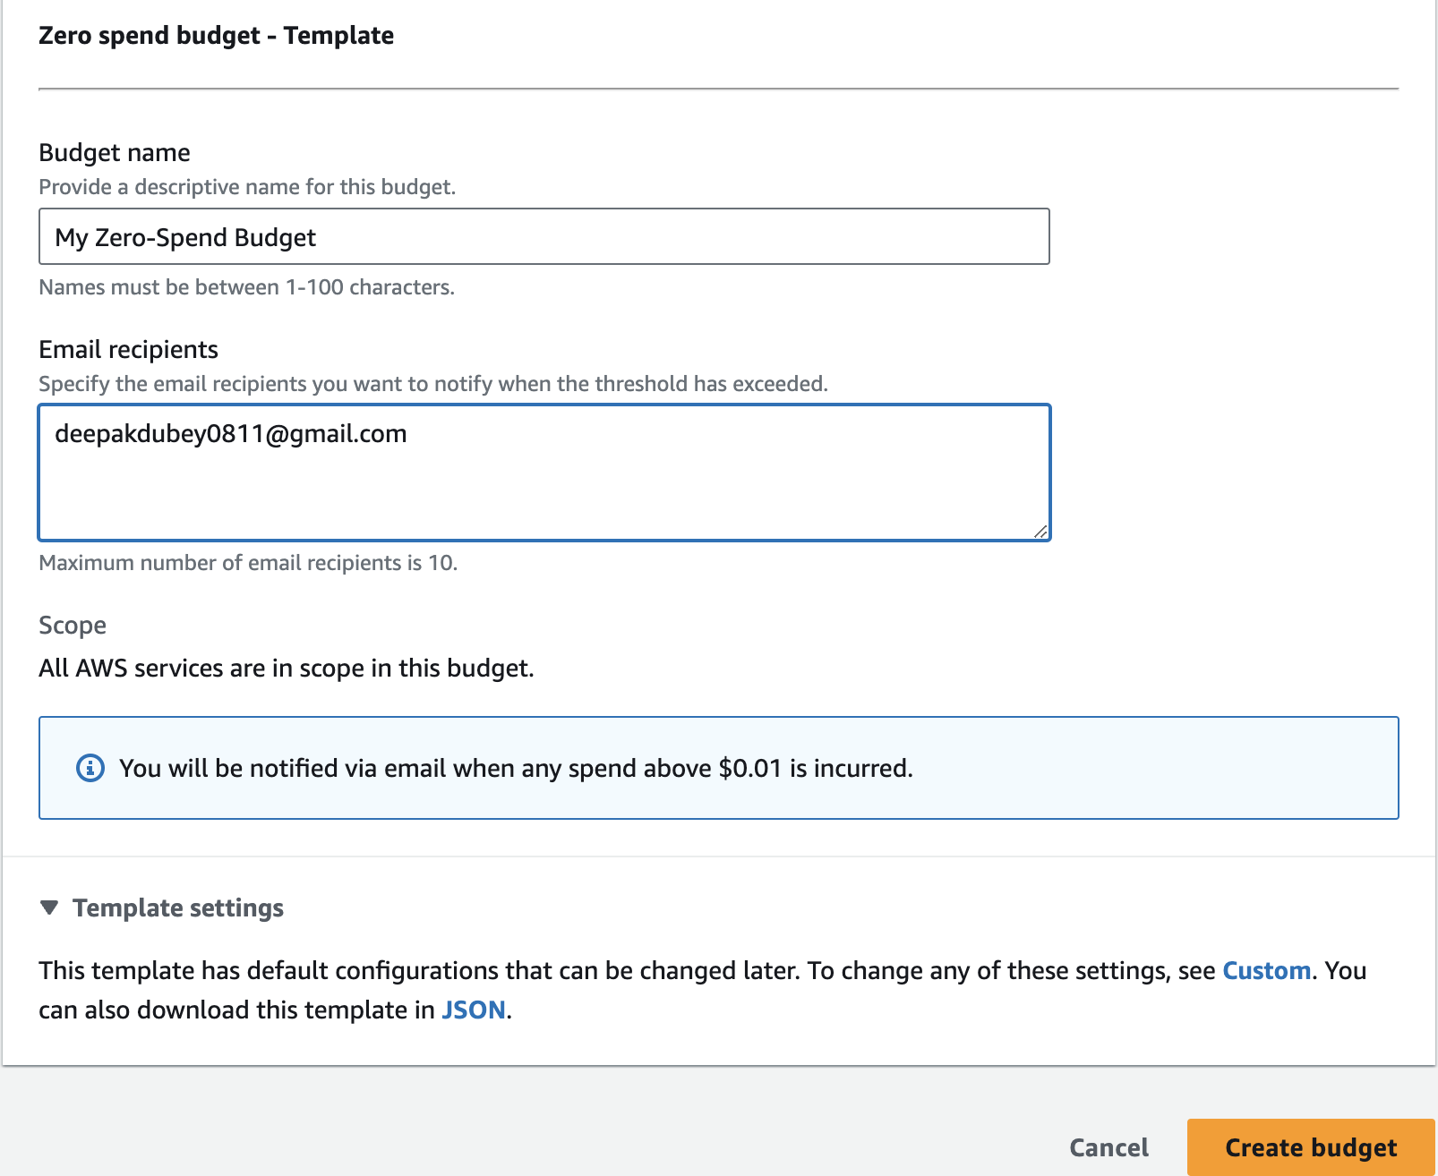1438x1176 pixels.
Task: Click the info icon in the notification alert
Action: [90, 768]
